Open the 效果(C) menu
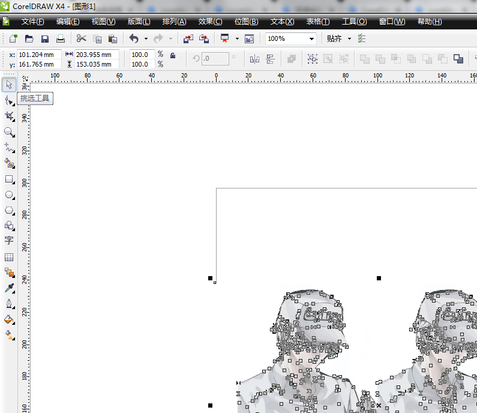 pyautogui.click(x=210, y=22)
